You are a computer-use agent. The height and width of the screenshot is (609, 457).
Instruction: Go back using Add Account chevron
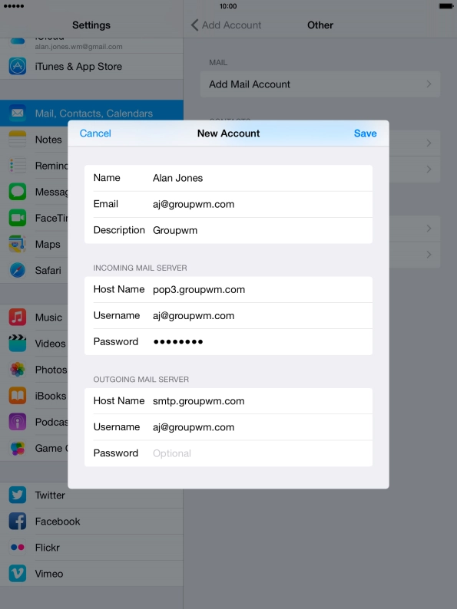tap(195, 25)
